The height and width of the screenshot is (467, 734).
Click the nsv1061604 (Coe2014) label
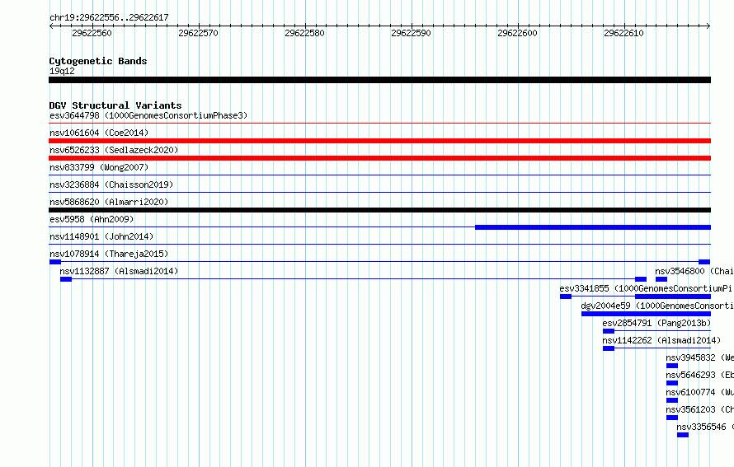click(x=99, y=133)
